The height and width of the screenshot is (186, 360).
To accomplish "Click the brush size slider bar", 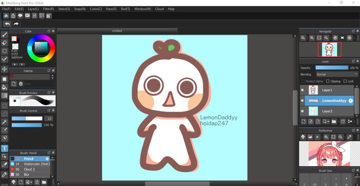I will (27, 119).
